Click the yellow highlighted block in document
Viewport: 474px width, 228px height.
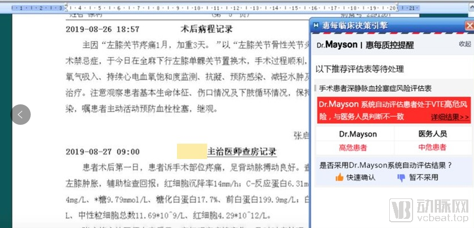pos(191,151)
